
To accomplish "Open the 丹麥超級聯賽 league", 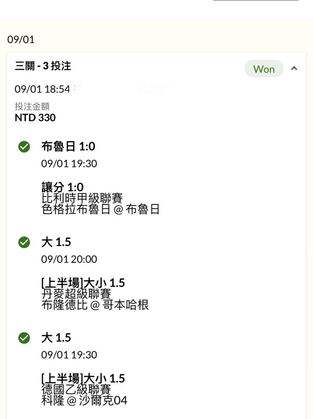I will (76, 293).
